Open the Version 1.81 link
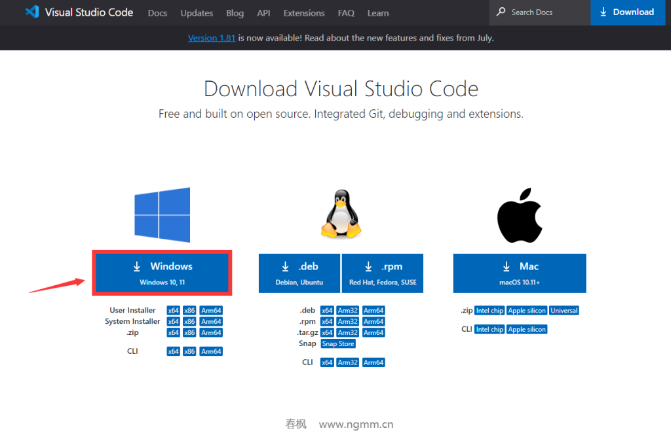This screenshot has height=435, width=671. click(x=212, y=38)
